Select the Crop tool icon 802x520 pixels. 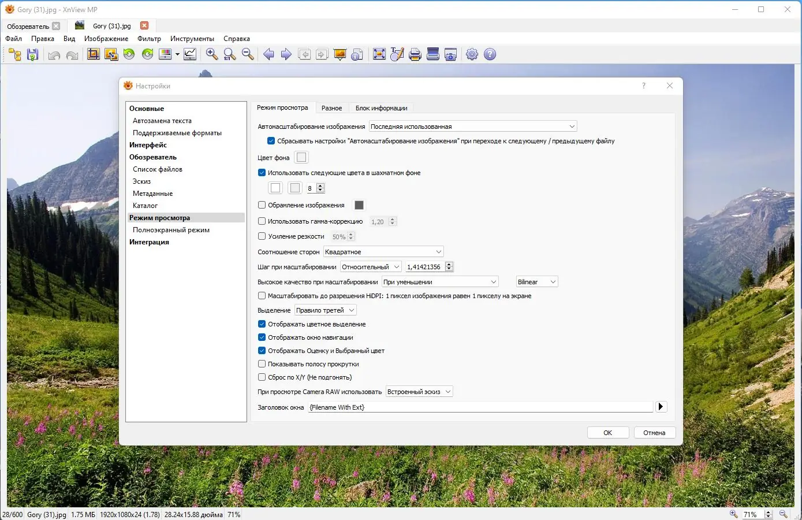[94, 55]
